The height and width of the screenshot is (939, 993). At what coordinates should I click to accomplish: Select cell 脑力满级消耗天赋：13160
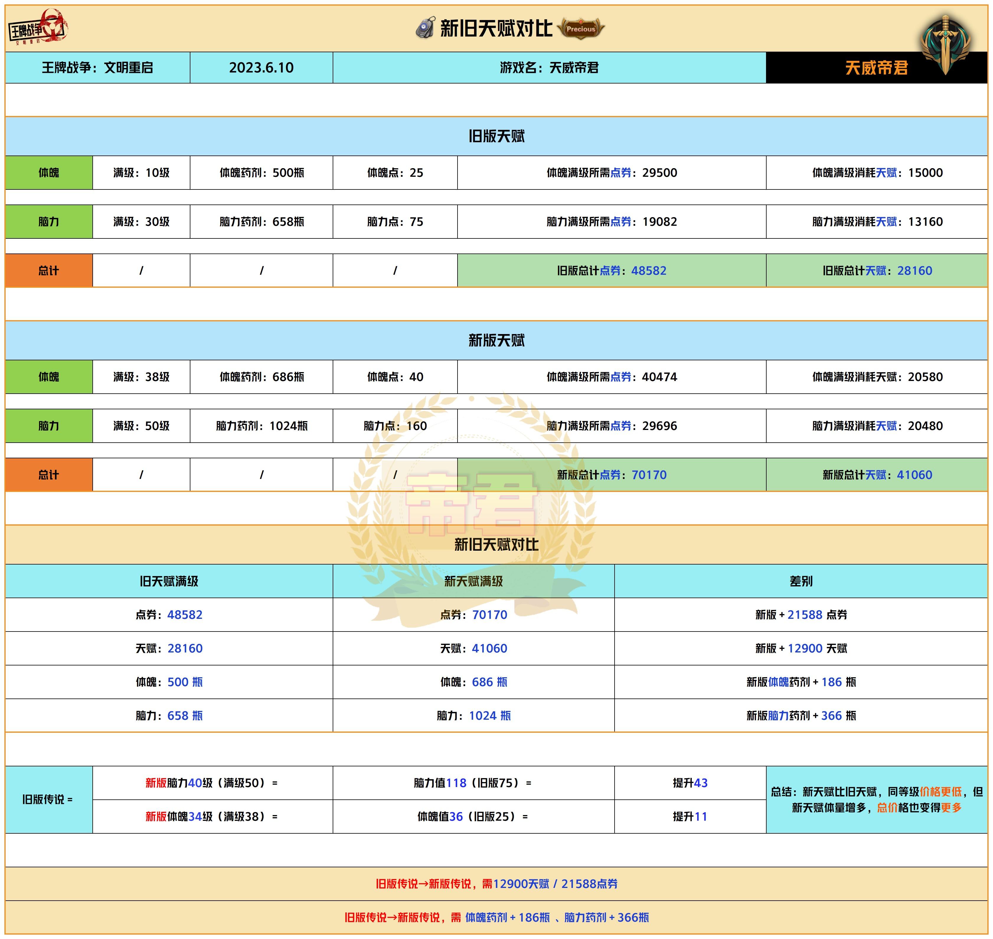pyautogui.click(x=877, y=222)
